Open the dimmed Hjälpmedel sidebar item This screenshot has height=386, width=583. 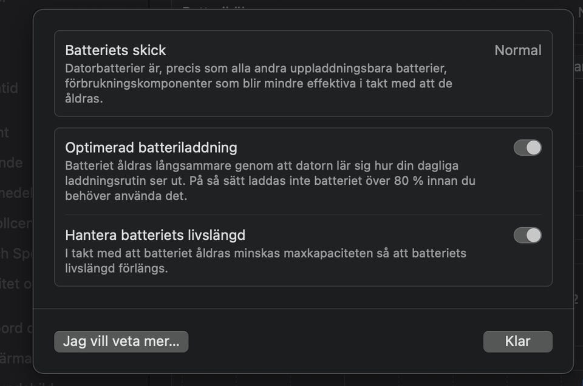point(15,193)
